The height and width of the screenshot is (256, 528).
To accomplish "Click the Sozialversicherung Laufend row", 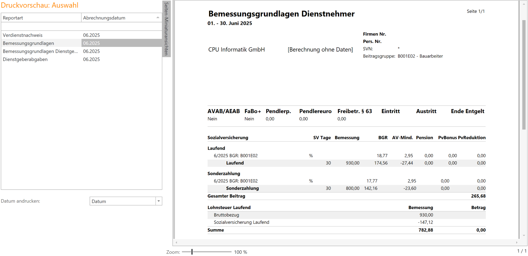I will point(346,222).
